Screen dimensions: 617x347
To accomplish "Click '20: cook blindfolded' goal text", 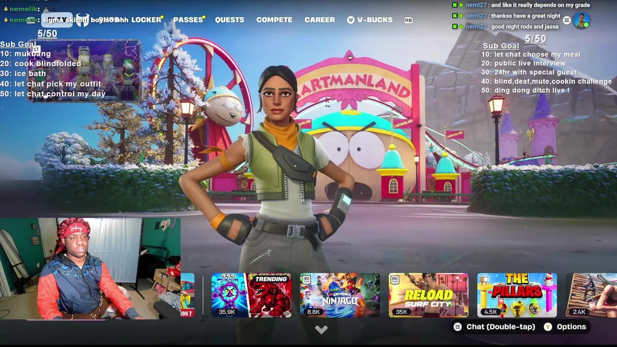I will point(40,64).
